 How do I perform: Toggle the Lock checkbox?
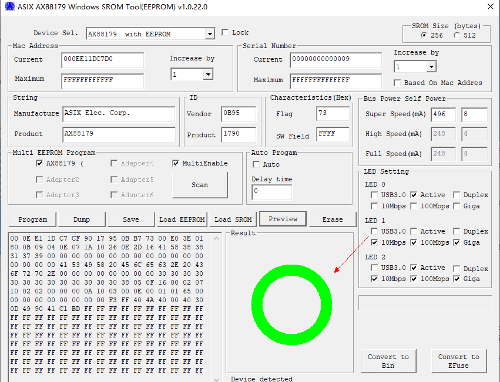[225, 32]
